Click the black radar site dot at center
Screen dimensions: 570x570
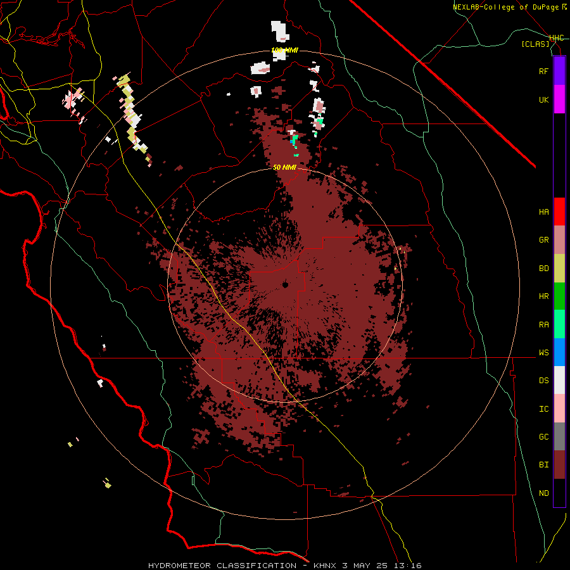[x=286, y=284]
